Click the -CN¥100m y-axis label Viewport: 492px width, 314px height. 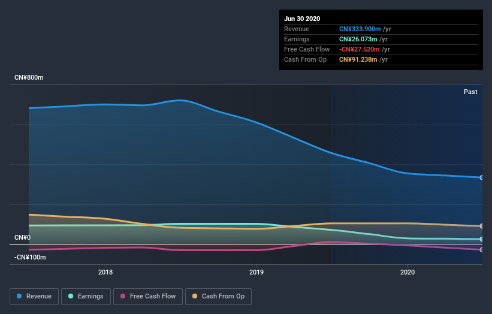click(x=30, y=257)
